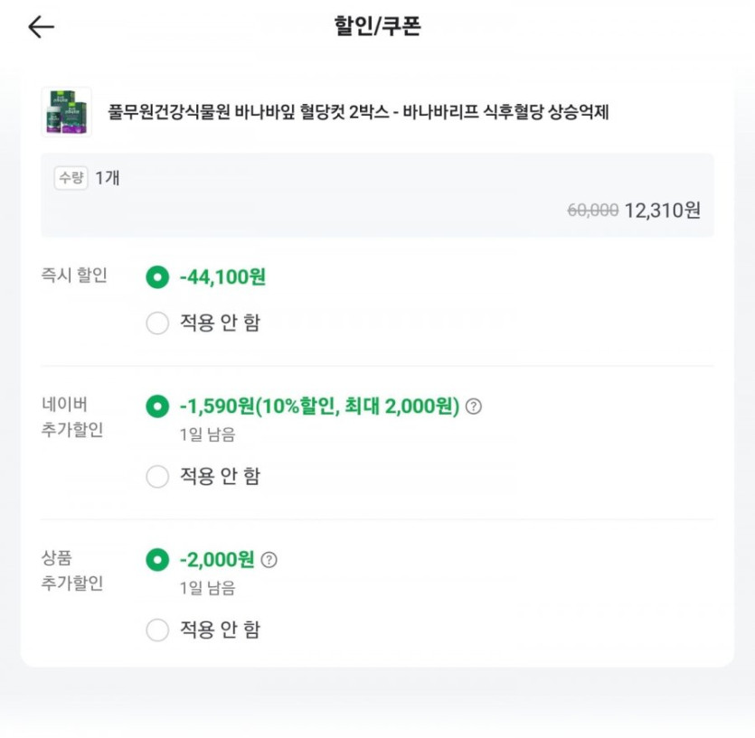The image size is (755, 738).
Task: Click '1일 남음' under the -2,000원 discount
Action: (207, 588)
